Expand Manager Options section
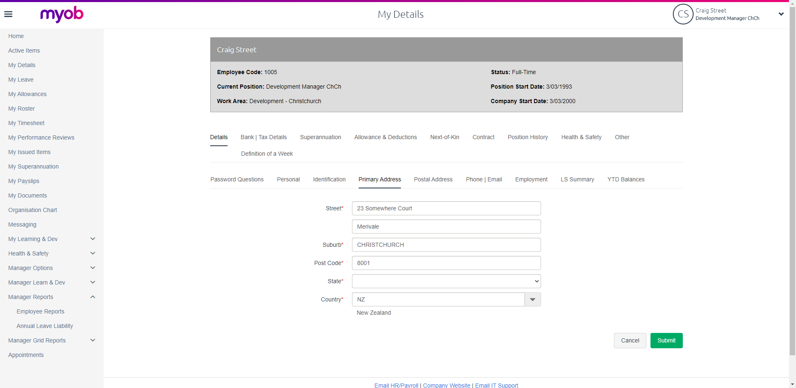 tap(93, 268)
